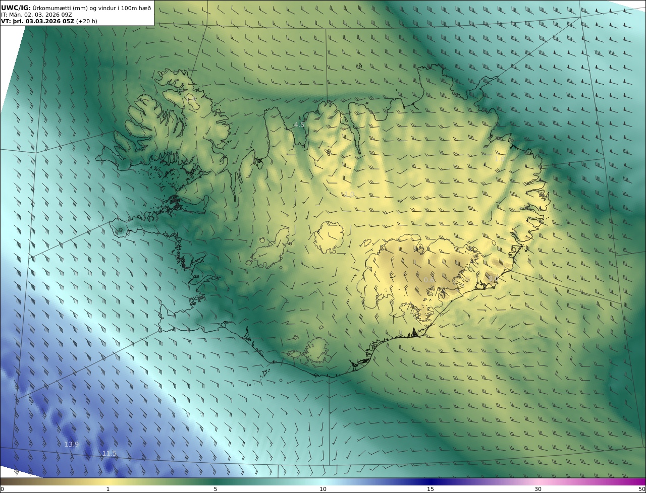Click the 1.0 value near the eastern fjords
Viewport: 646px width, 493px height.
click(499, 159)
